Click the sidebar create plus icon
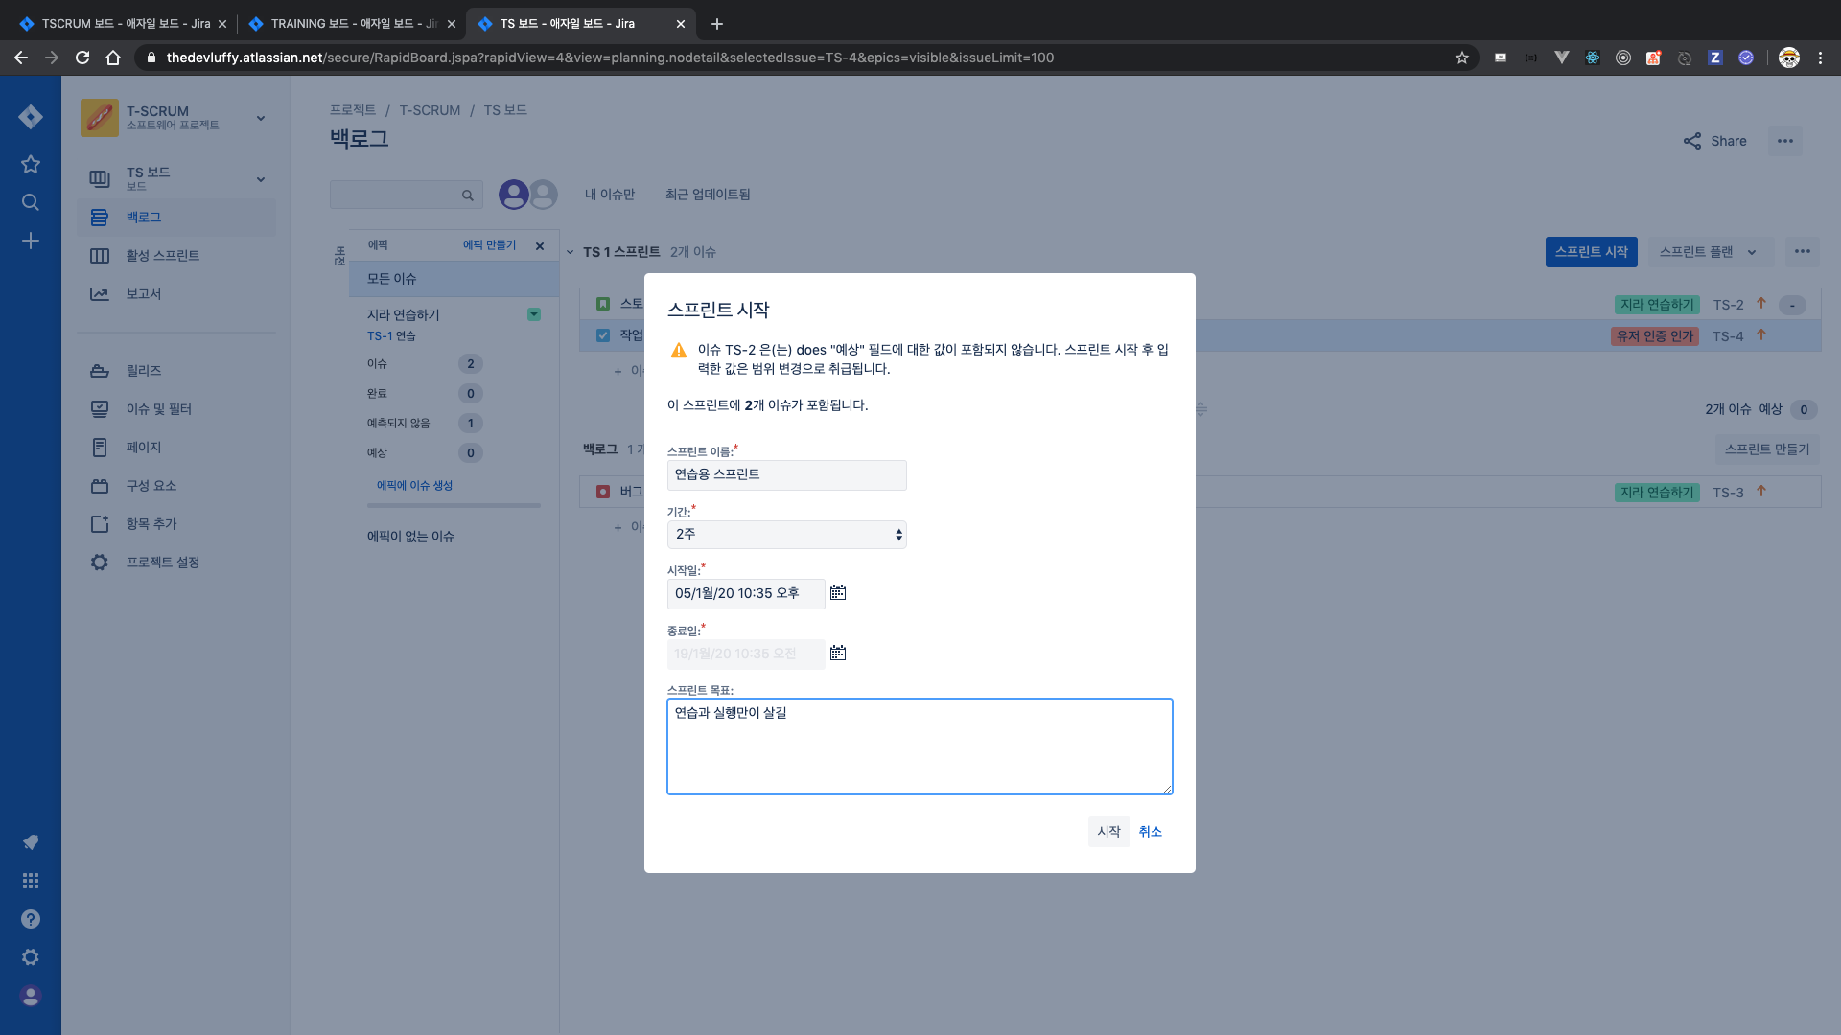The height and width of the screenshot is (1035, 1841). (31, 241)
